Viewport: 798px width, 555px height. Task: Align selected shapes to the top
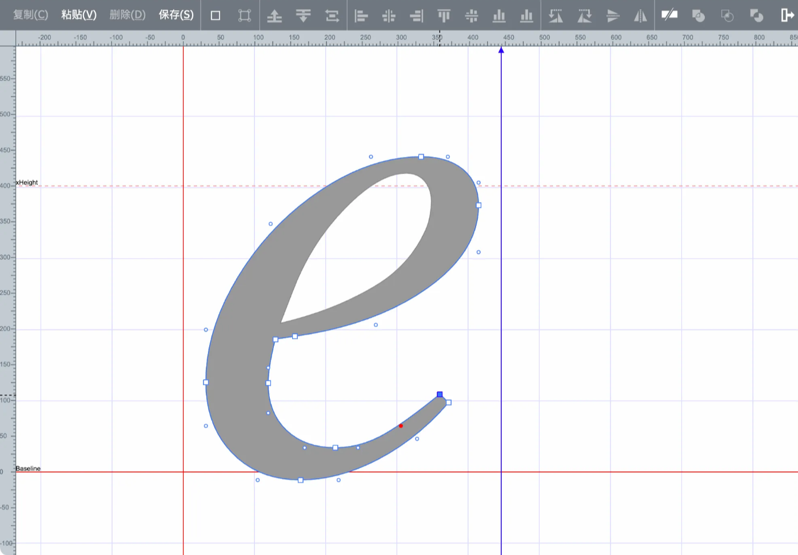[x=444, y=15]
